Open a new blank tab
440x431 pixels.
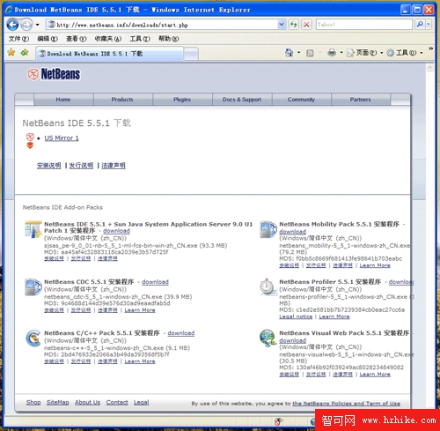tap(191, 54)
